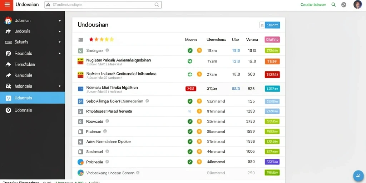Click the search magnifier in search box
Viewport: 366px width, 183px height.
pyautogui.click(x=157, y=5)
